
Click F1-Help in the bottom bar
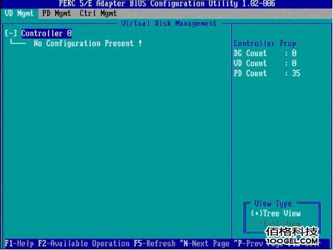tap(19, 244)
